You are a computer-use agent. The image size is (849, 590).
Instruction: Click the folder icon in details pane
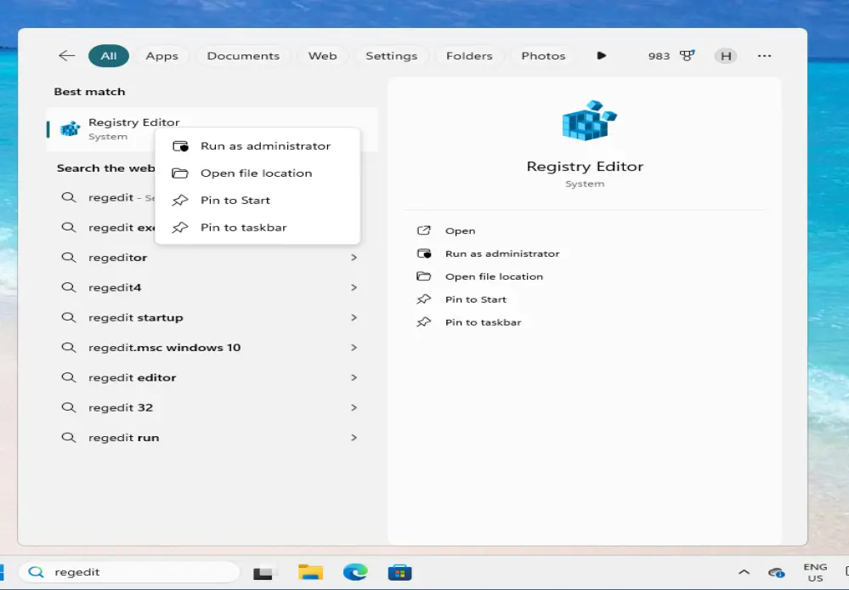click(x=423, y=276)
